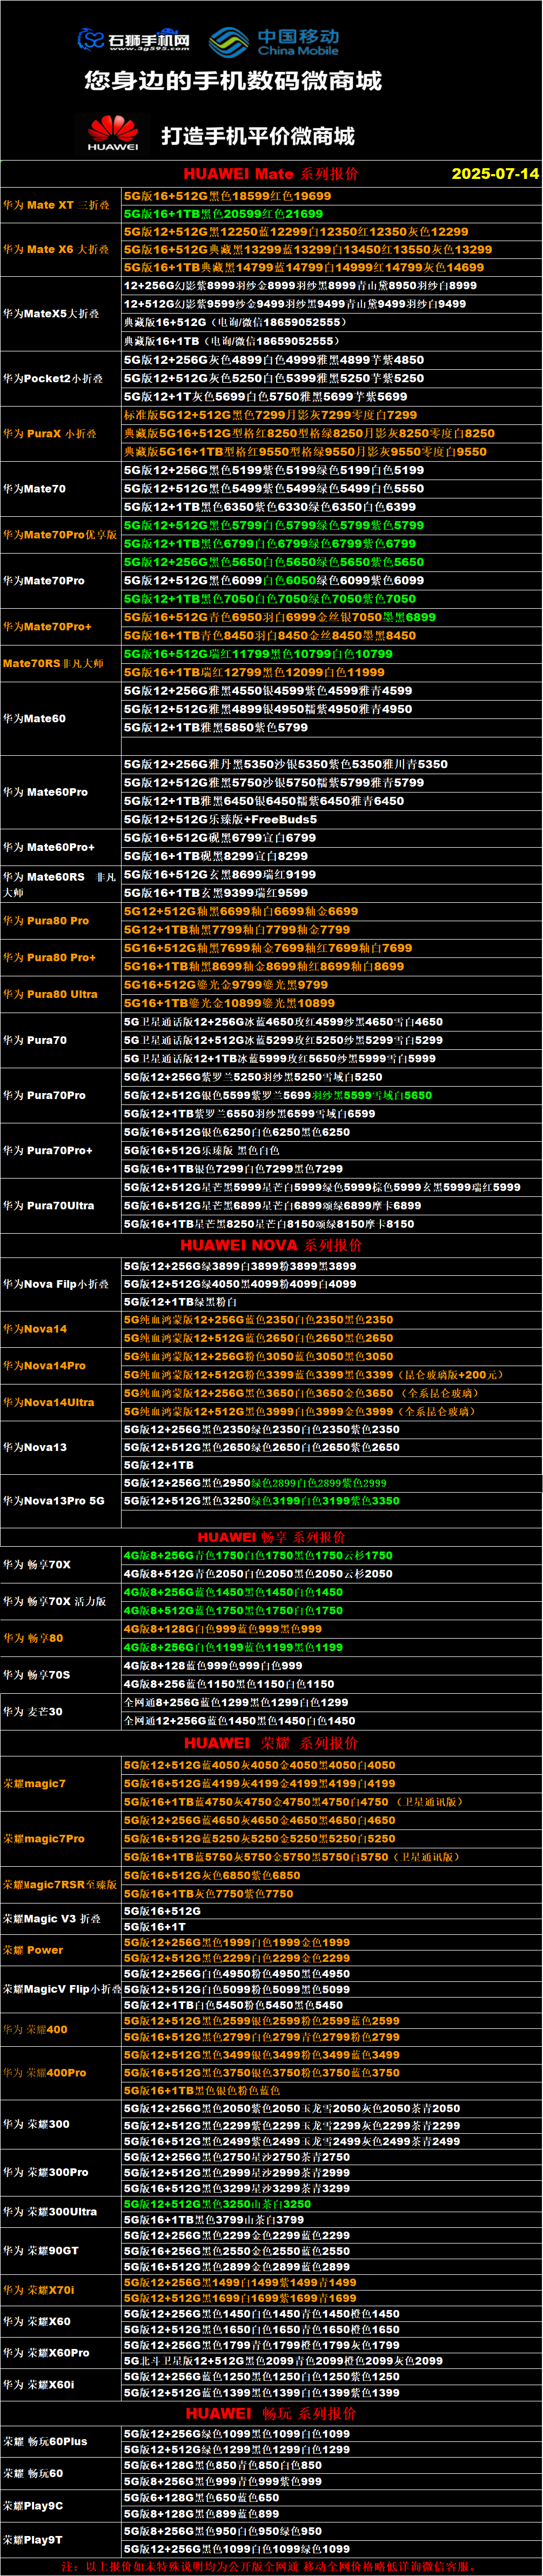Select the 华为Nova13 row label
The width and height of the screenshot is (543, 2576).
pos(35,1448)
